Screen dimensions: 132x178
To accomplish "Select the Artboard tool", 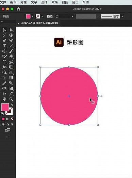I will click(x=4, y=94).
